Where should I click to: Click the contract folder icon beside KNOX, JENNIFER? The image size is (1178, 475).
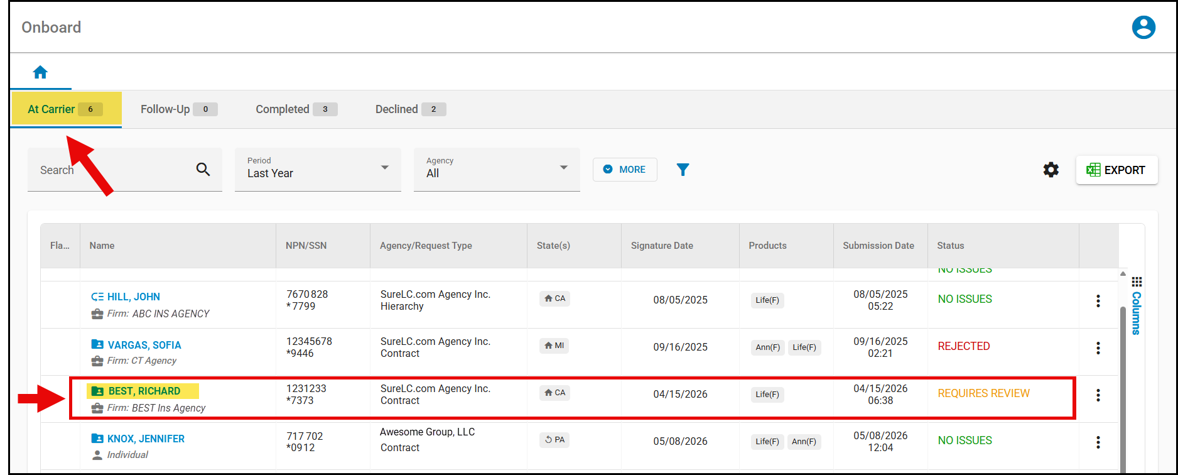click(97, 439)
